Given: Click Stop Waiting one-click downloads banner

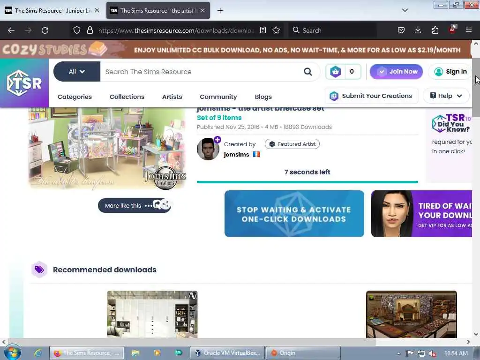Looking at the screenshot, I should pyautogui.click(x=294, y=214).
